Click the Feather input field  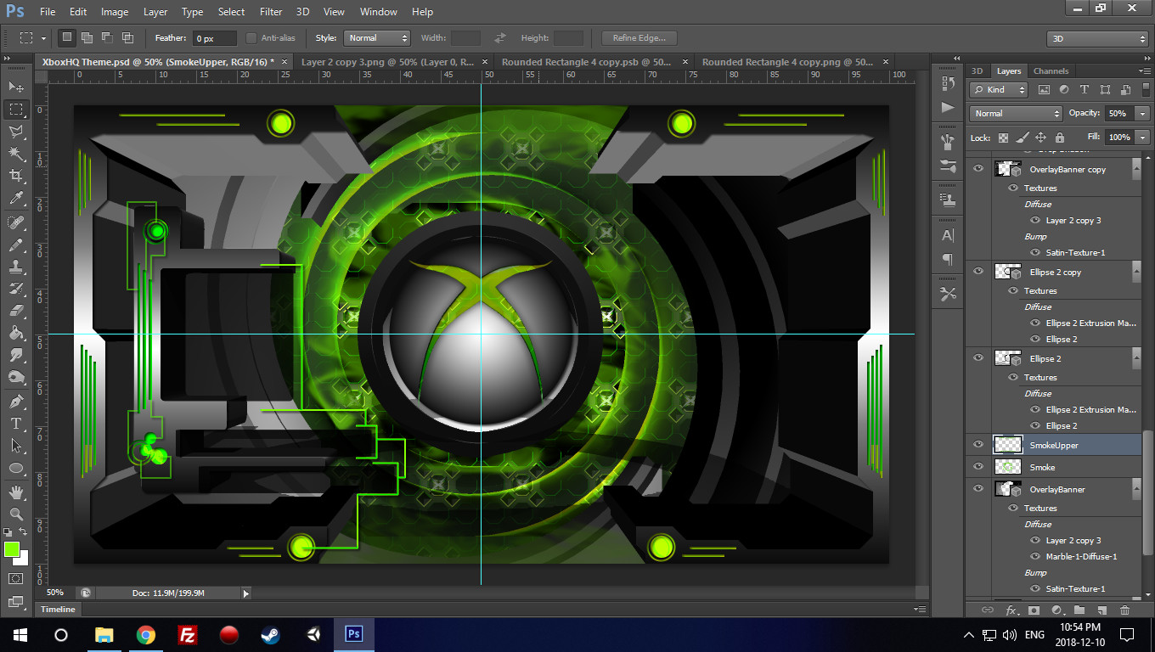coord(215,38)
